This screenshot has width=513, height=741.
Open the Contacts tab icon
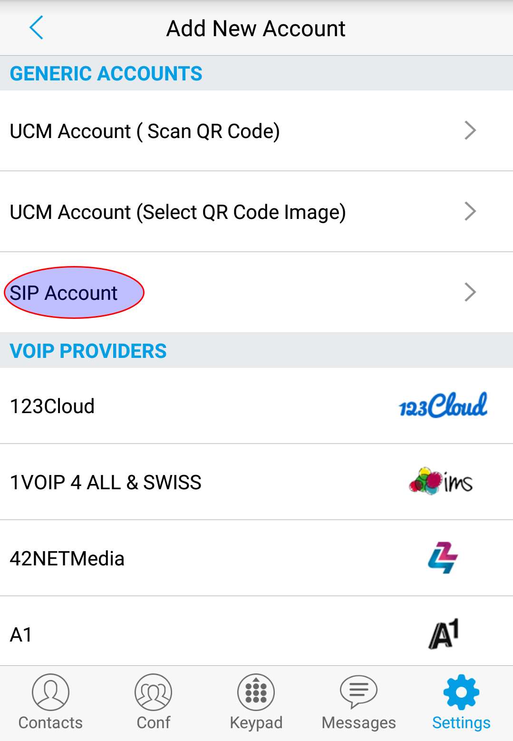(50, 692)
